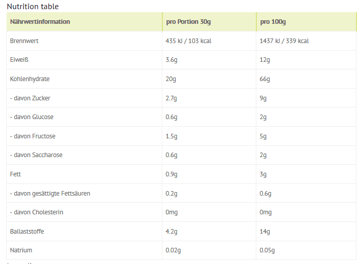Image resolution: width=362 pixels, height=264 pixels.
Task: Select the 'Nährwertinformation' column header
Action: coord(40,22)
